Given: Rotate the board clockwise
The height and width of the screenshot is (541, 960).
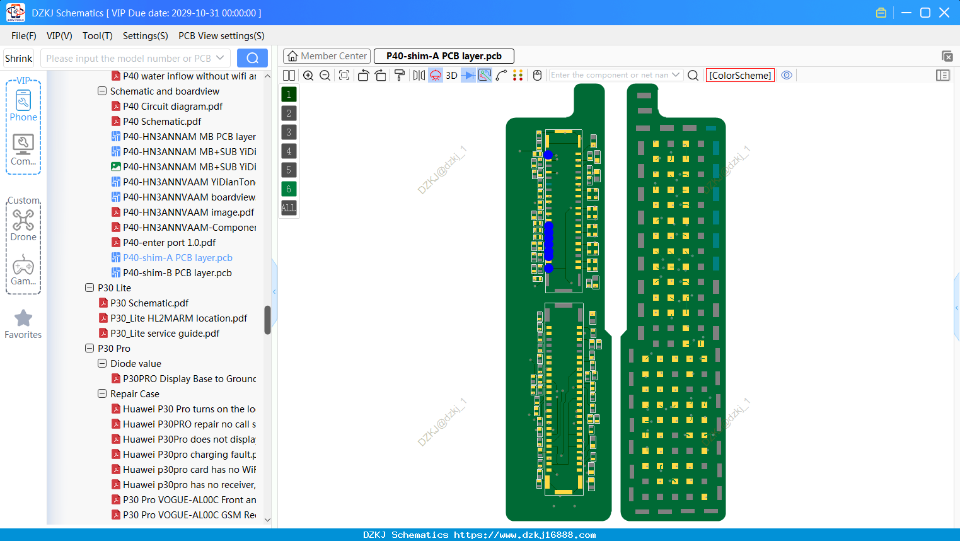Looking at the screenshot, I should point(380,76).
